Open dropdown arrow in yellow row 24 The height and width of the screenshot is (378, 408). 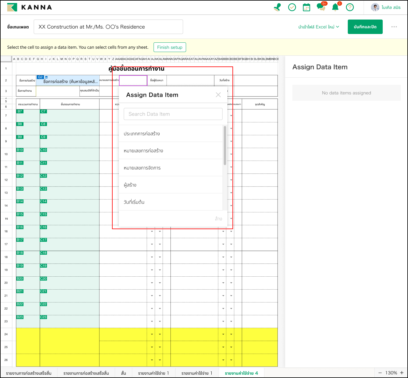pyautogui.click(x=152, y=334)
